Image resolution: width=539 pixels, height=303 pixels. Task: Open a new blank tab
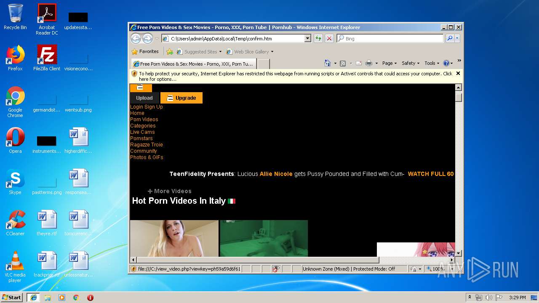(x=264, y=64)
